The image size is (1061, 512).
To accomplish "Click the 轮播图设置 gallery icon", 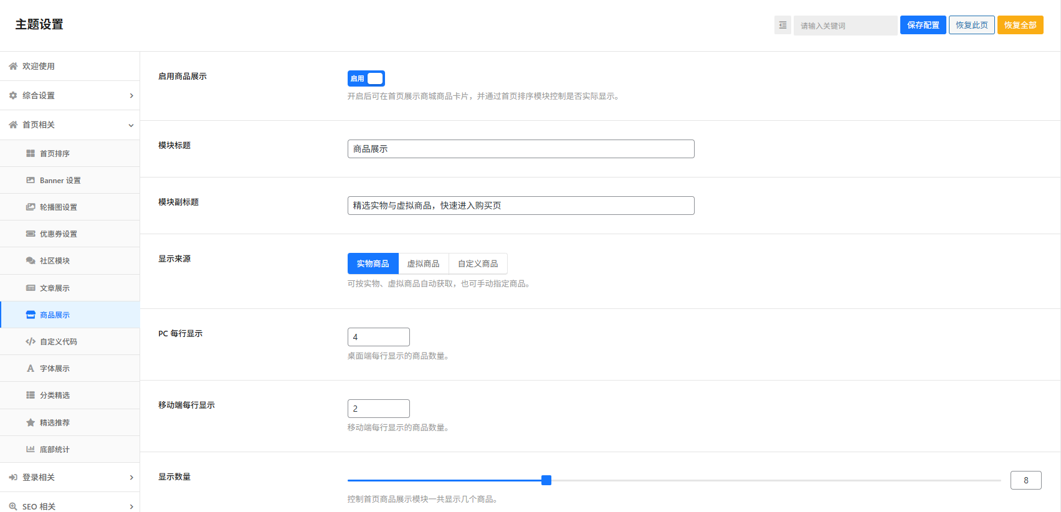I will 31,207.
